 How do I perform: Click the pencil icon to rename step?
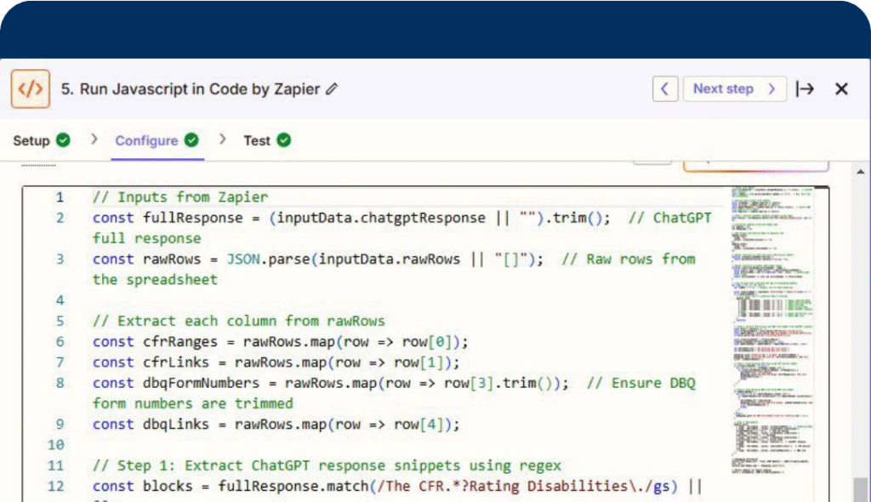[332, 89]
